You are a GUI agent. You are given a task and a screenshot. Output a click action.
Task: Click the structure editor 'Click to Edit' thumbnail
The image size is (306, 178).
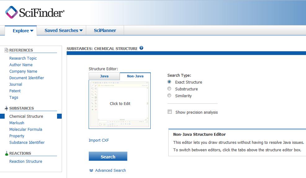pos(120,104)
